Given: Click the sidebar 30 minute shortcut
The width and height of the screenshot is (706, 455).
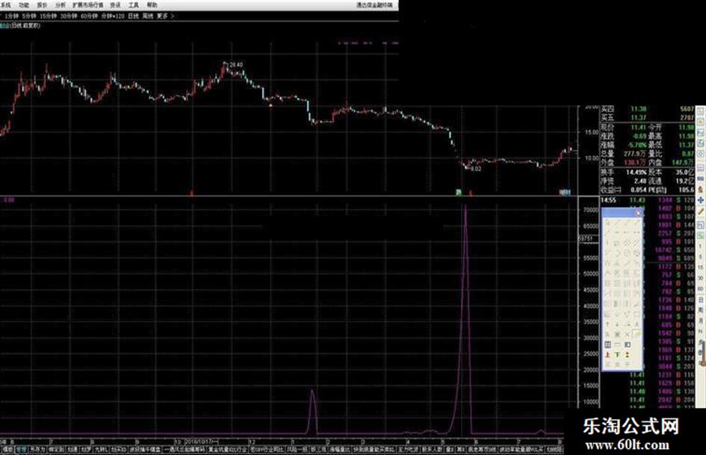Looking at the screenshot, I should pyautogui.click(x=701, y=278).
